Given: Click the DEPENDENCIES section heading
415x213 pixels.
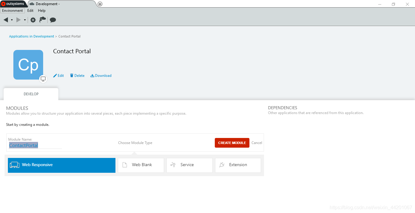Looking at the screenshot, I should coord(283,108).
